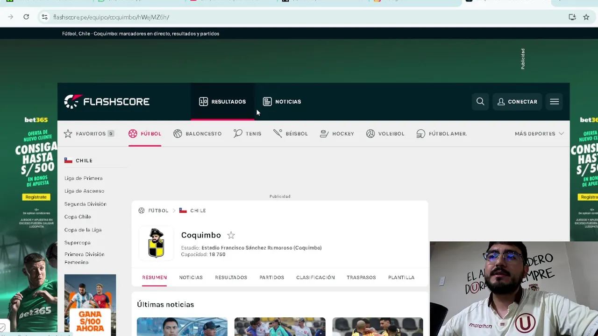Click the Estadio Francisco Sánchez Rumoroso text
The width and height of the screenshot is (598, 336).
point(261,248)
